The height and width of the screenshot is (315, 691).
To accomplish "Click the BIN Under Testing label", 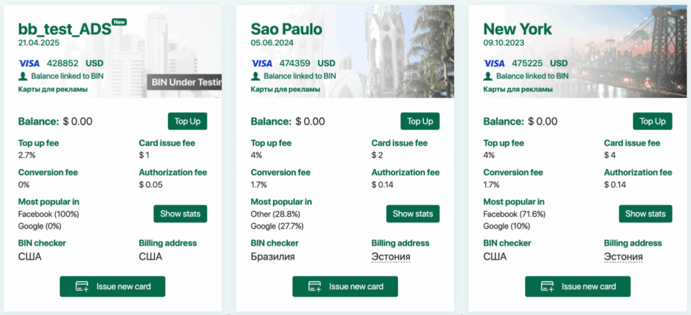I will coord(185,83).
